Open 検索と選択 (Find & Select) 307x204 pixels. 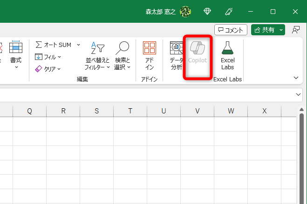123,55
